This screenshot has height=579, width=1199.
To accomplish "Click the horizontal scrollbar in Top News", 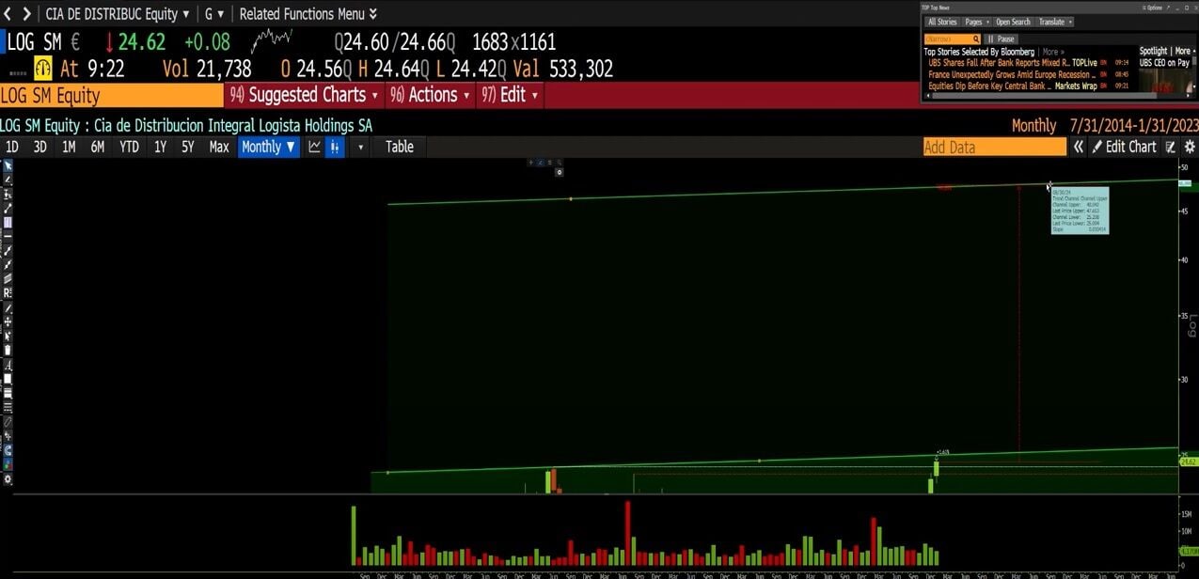I will pyautogui.click(x=1044, y=96).
